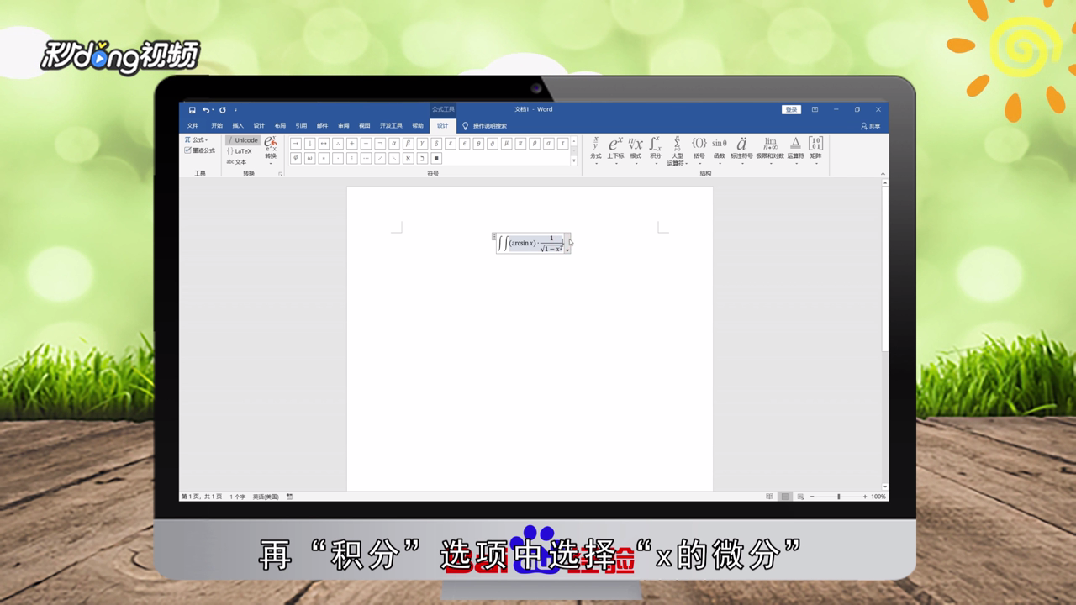Open the 文件 File tab
Viewport: 1076px width, 605px height.
click(193, 126)
